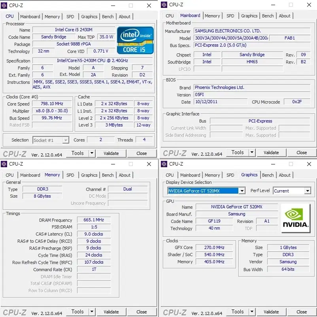Screen dimensions: 317x317
Task: Click the Multiplier x8.0 (8.0 - 30.0) value
Action: coord(52,111)
